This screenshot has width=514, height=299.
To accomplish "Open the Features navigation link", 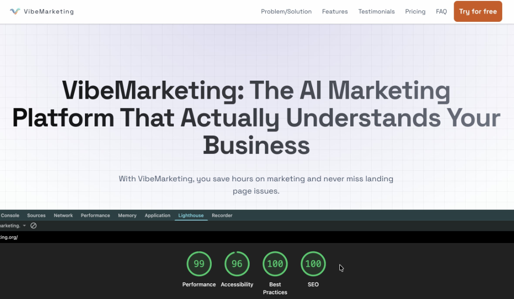I will tap(335, 11).
